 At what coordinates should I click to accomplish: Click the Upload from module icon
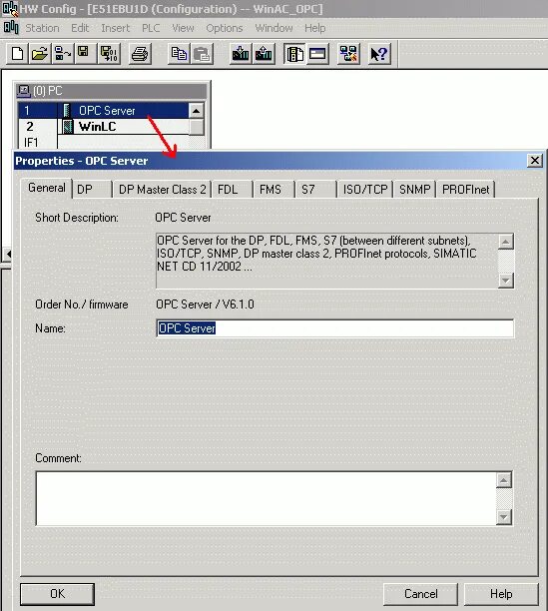(x=264, y=54)
